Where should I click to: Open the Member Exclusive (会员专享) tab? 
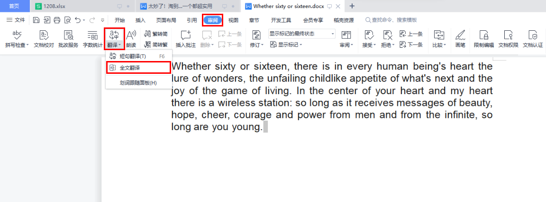(x=313, y=20)
